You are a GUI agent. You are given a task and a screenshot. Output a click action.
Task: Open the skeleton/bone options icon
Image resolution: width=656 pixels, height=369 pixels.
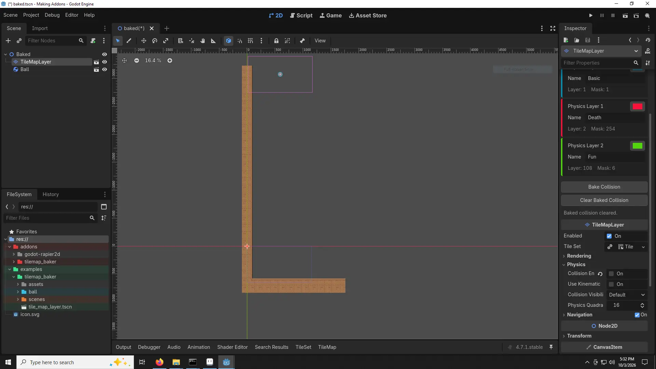point(302,41)
